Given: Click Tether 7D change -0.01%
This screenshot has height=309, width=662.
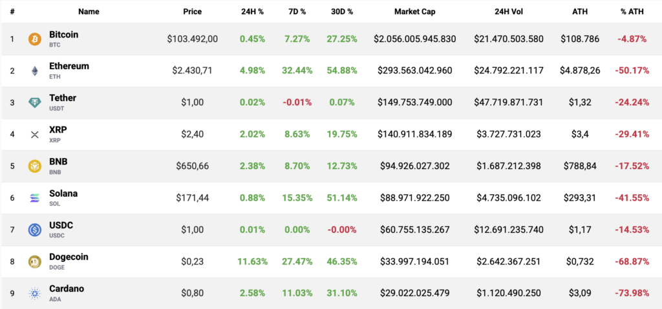Looking at the screenshot, I should point(297,103).
